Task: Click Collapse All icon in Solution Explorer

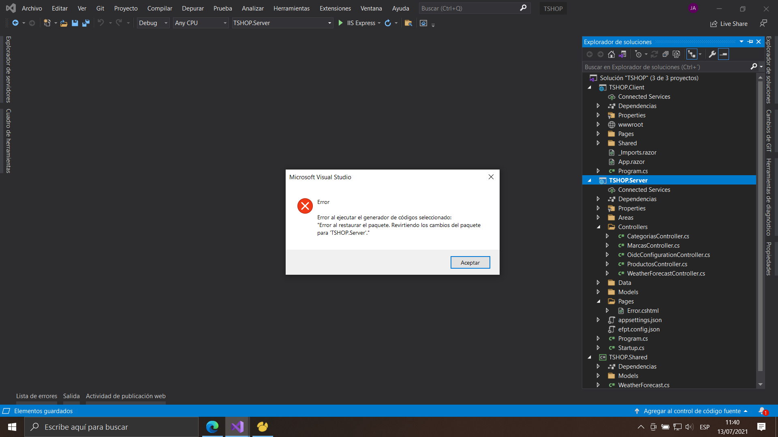Action: tap(665, 54)
